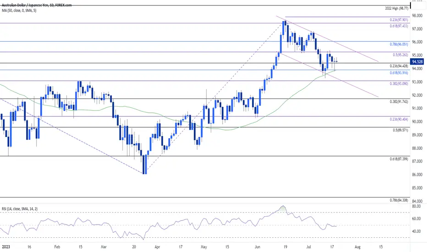Click the 97.000 price axis value
Image resolution: width=427 pixels, height=252 pixels.
[x=417, y=29]
